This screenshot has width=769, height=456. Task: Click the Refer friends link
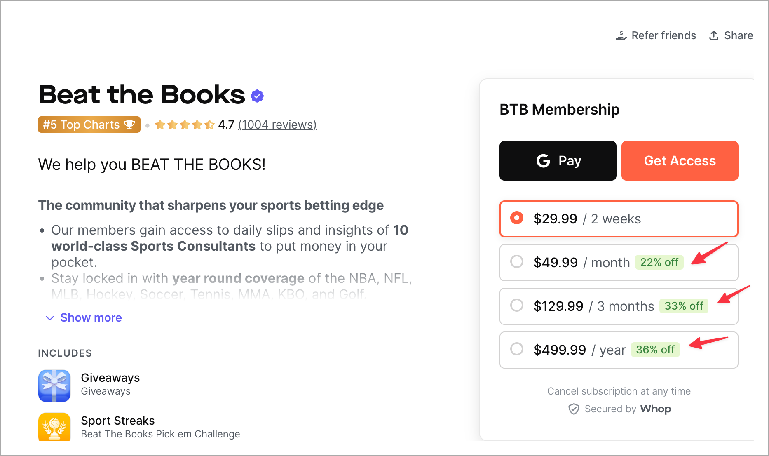(663, 36)
